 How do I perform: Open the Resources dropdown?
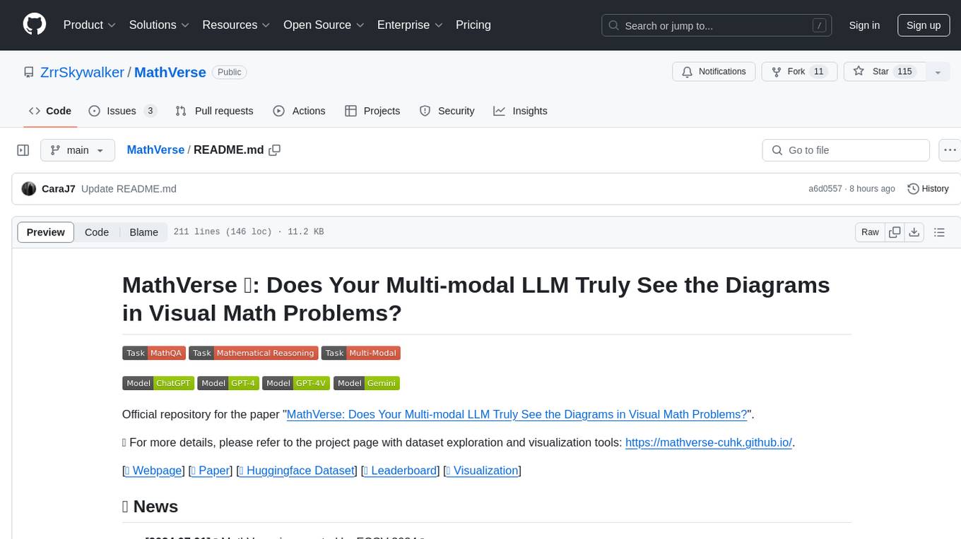[x=236, y=25]
